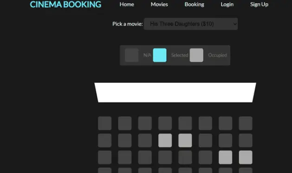
Task: Select fifth seat in the third row
Action: (185, 157)
